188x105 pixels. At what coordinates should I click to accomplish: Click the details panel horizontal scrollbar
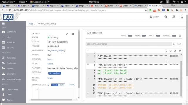[51, 100]
